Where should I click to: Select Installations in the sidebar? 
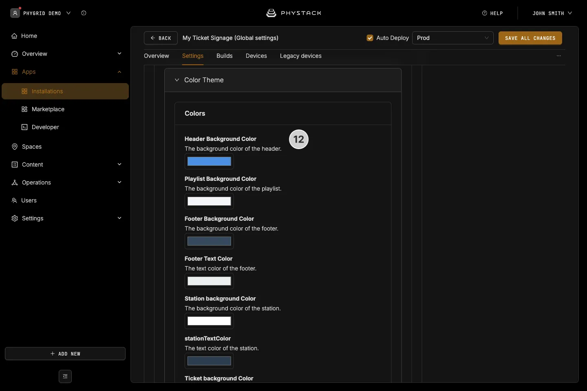(x=65, y=91)
